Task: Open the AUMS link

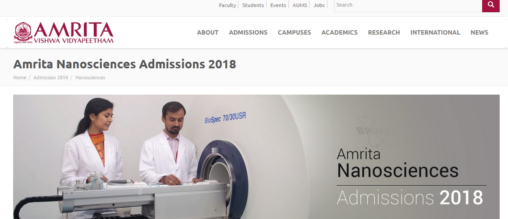Action: 300,5
